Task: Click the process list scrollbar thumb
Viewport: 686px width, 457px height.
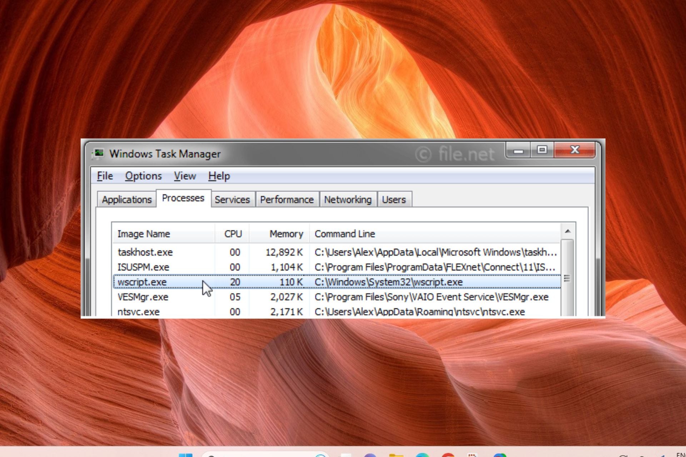Action: click(x=567, y=278)
